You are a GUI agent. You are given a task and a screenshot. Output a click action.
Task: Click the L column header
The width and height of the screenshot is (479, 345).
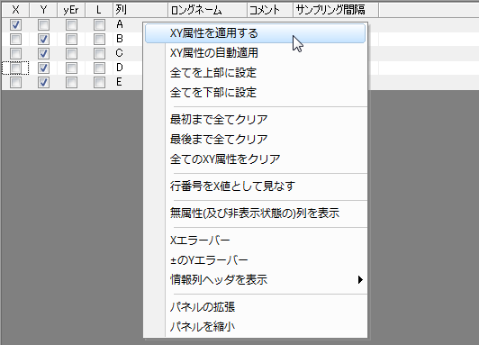[99, 10]
